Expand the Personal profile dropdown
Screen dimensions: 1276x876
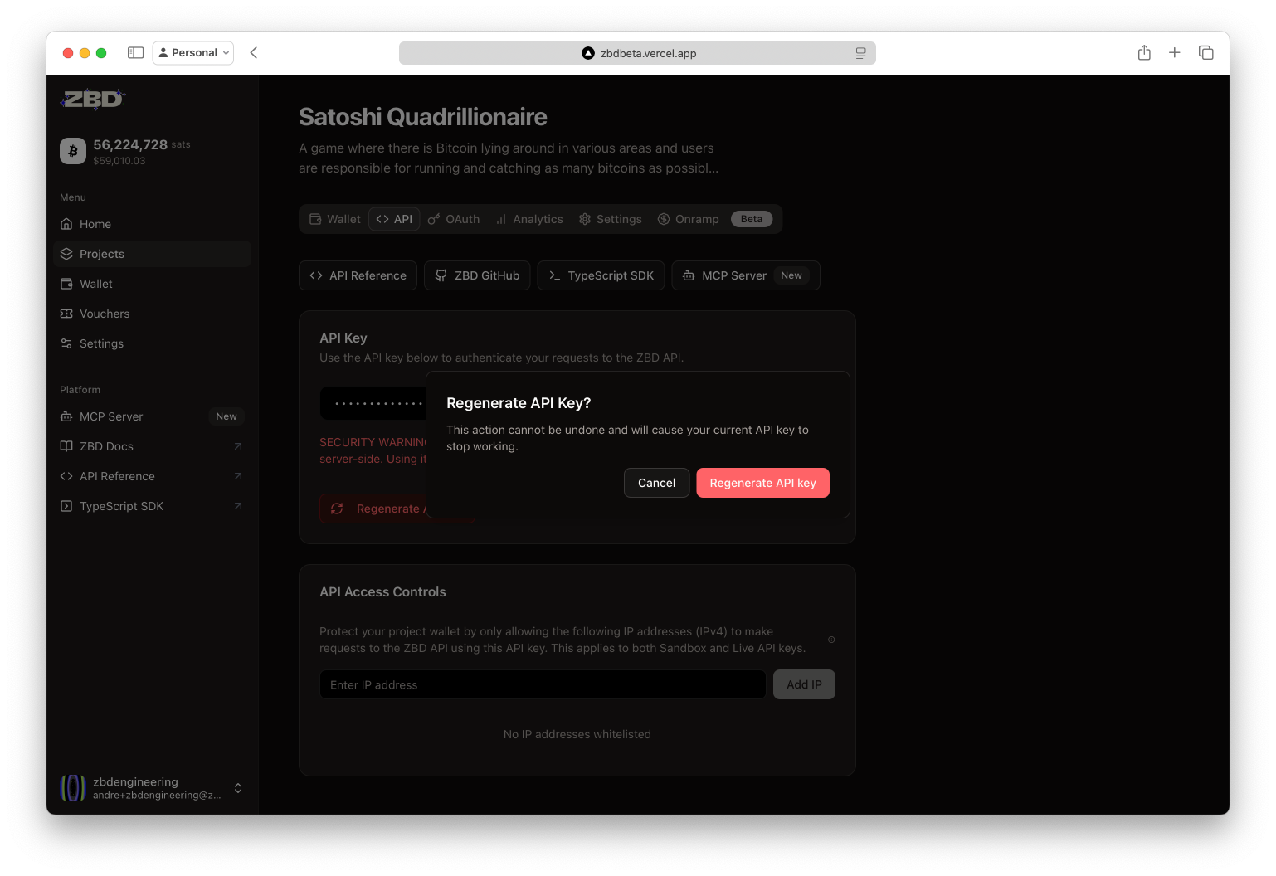[x=192, y=52]
